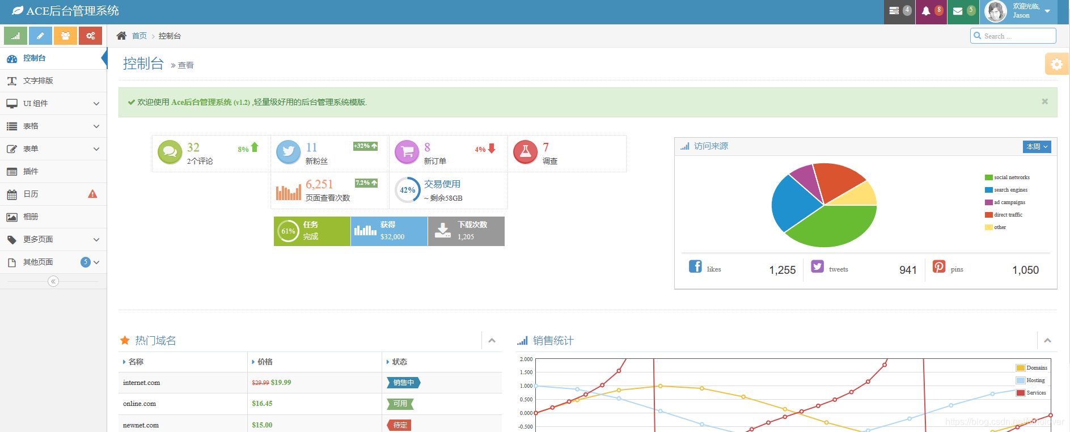Click the green comments bubble icon
Screen dimensions: 1070x432
click(170, 152)
